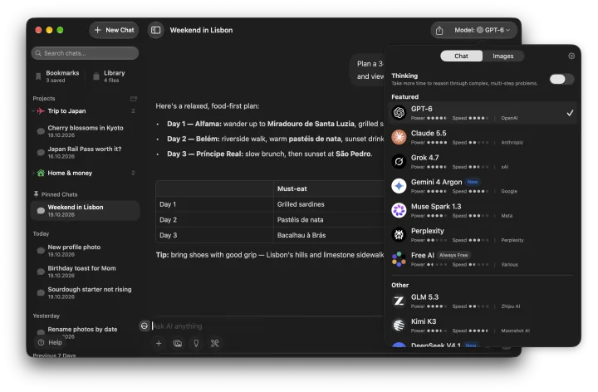Click the Free AI colored dots icon
598x392 pixels.
tap(399, 259)
